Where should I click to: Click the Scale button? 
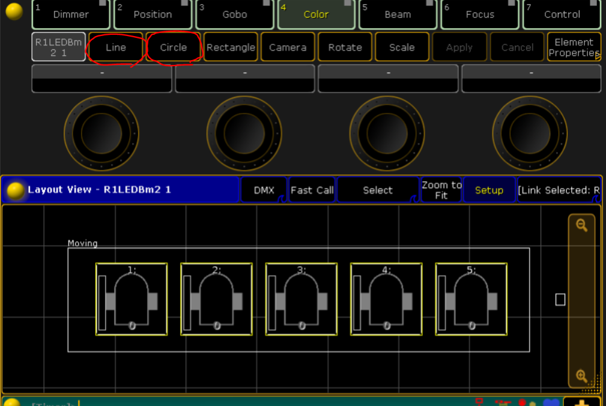[x=402, y=47]
